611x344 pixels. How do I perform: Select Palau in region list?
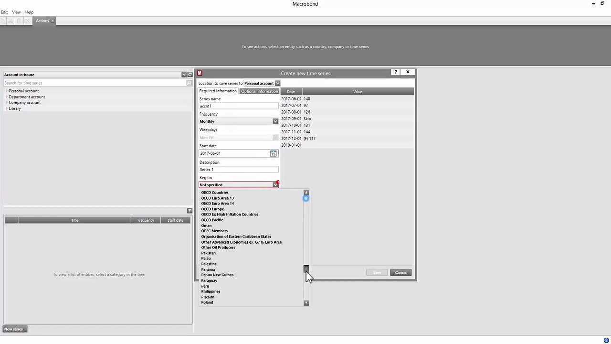pos(206,258)
